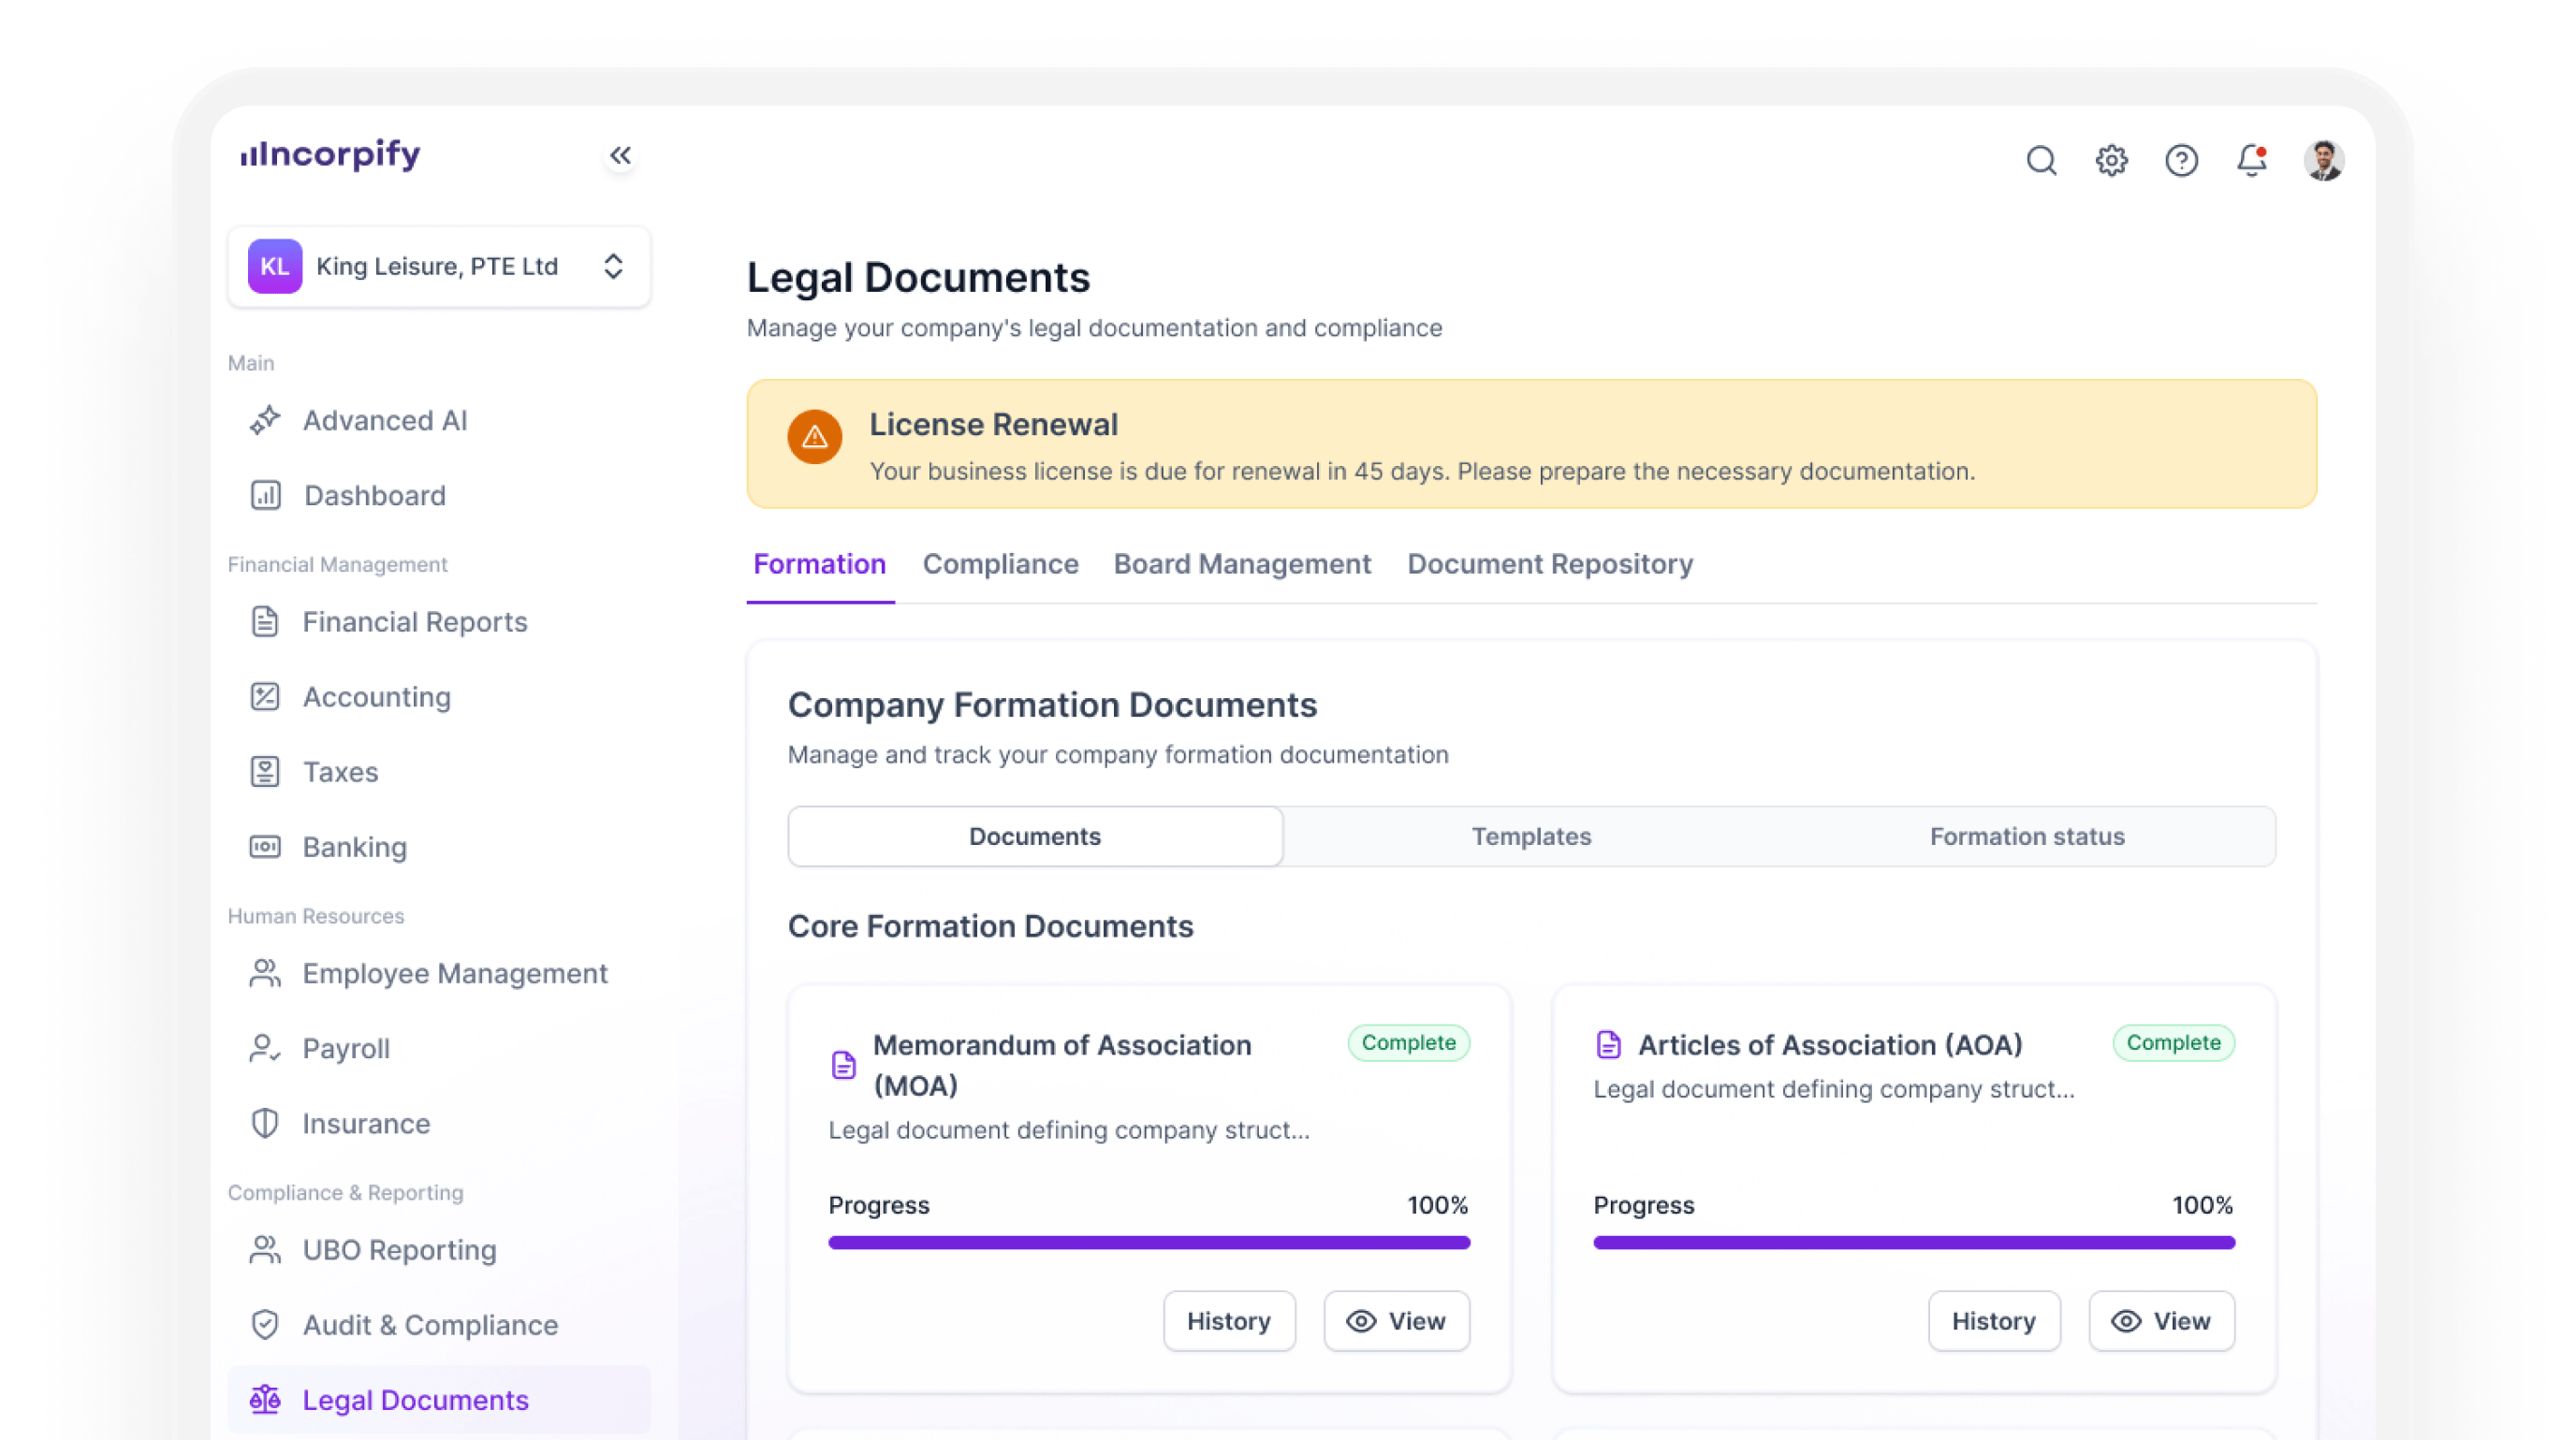Open settings gear icon
This screenshot has width=2576, height=1440.
2111,160
